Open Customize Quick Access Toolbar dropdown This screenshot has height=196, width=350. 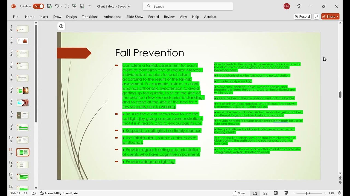coord(89,6)
